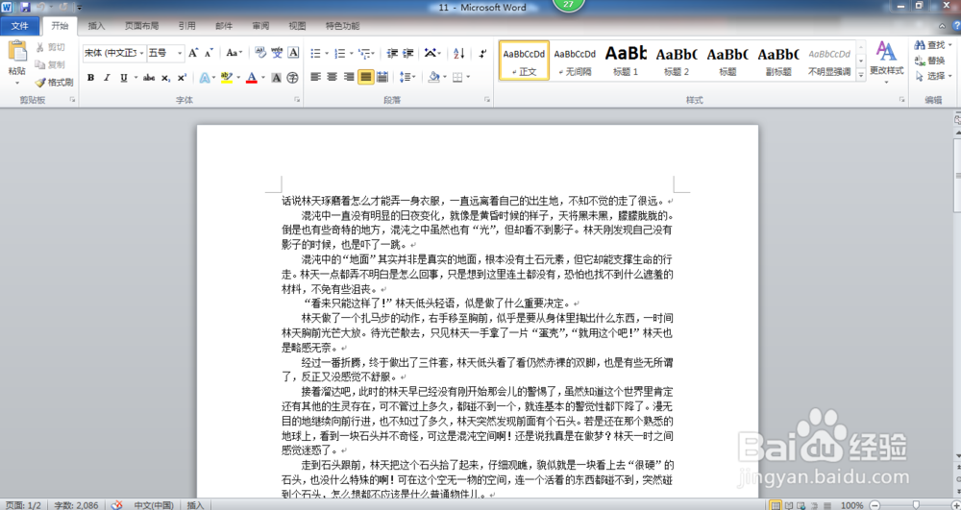Click the zoom slider handle
961x510 pixels.
(916, 505)
